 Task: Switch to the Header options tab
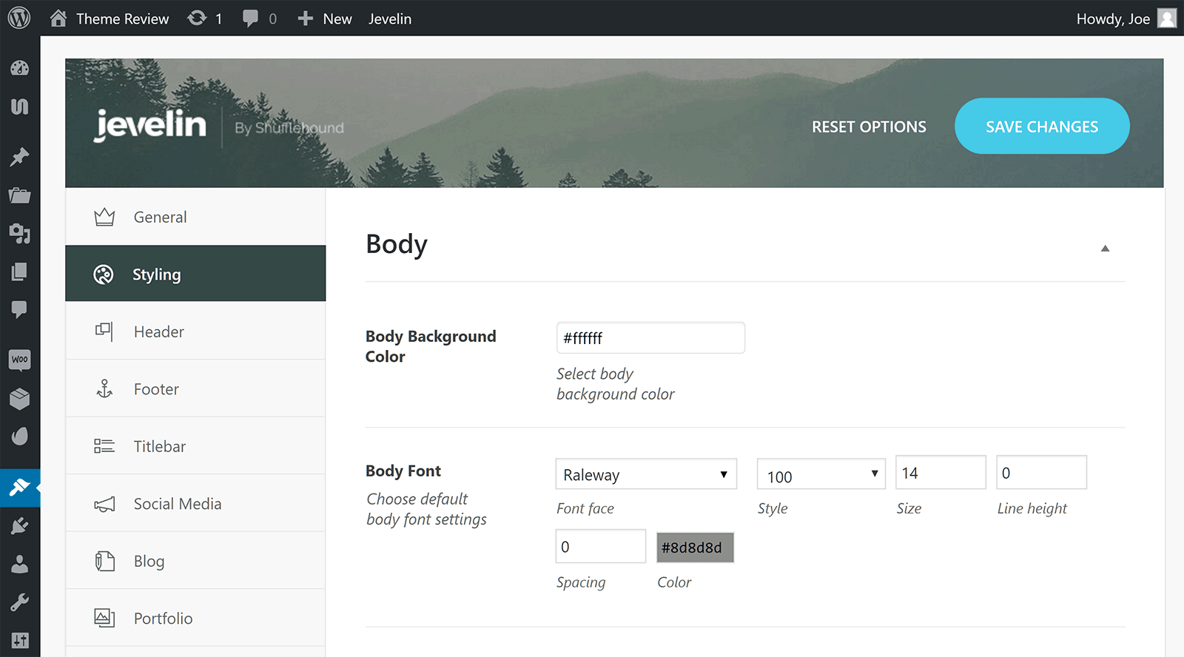[x=195, y=331]
